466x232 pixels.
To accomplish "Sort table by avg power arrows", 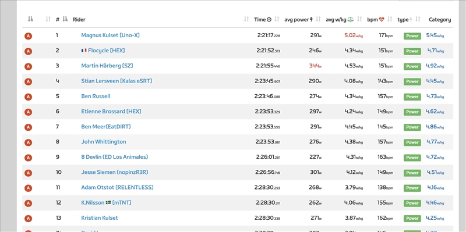I will click(318, 19).
